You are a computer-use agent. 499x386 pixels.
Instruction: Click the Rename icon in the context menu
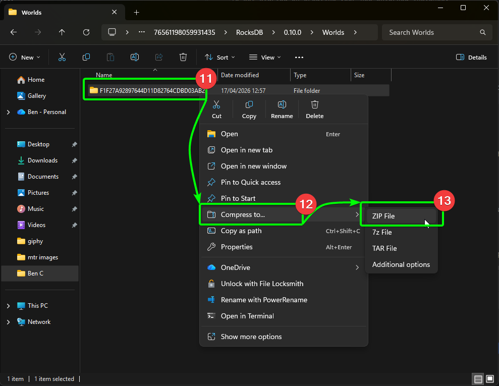pos(282,105)
